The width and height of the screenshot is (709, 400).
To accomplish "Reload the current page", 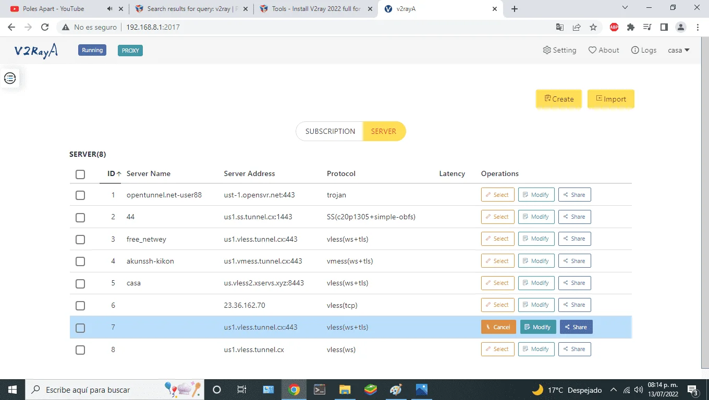I will (45, 27).
